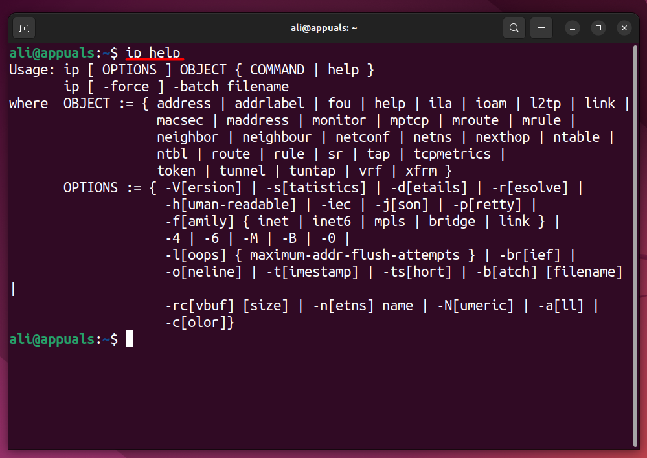Click "maximum-addr-flush-attempts" text
Image resolution: width=647 pixels, height=458 pixels.
[355, 255]
